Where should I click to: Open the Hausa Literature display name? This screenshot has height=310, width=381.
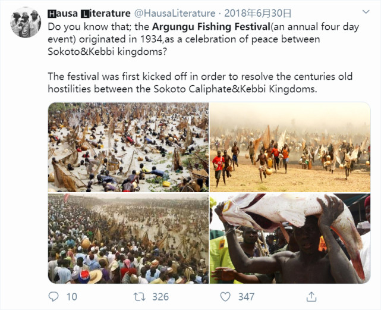[x=89, y=12]
